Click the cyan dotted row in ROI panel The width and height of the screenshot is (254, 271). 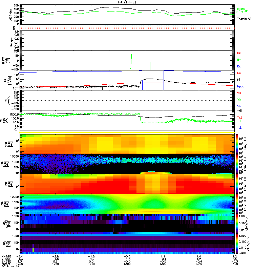154,25
